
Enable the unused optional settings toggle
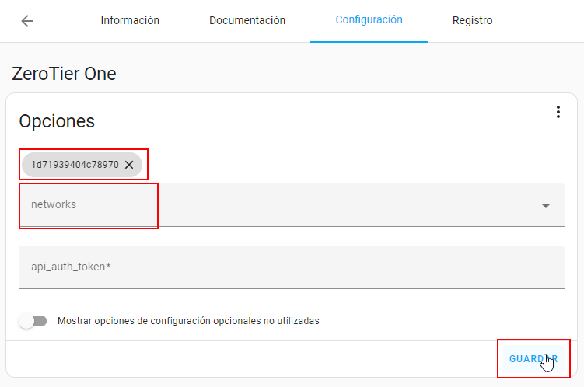33,321
